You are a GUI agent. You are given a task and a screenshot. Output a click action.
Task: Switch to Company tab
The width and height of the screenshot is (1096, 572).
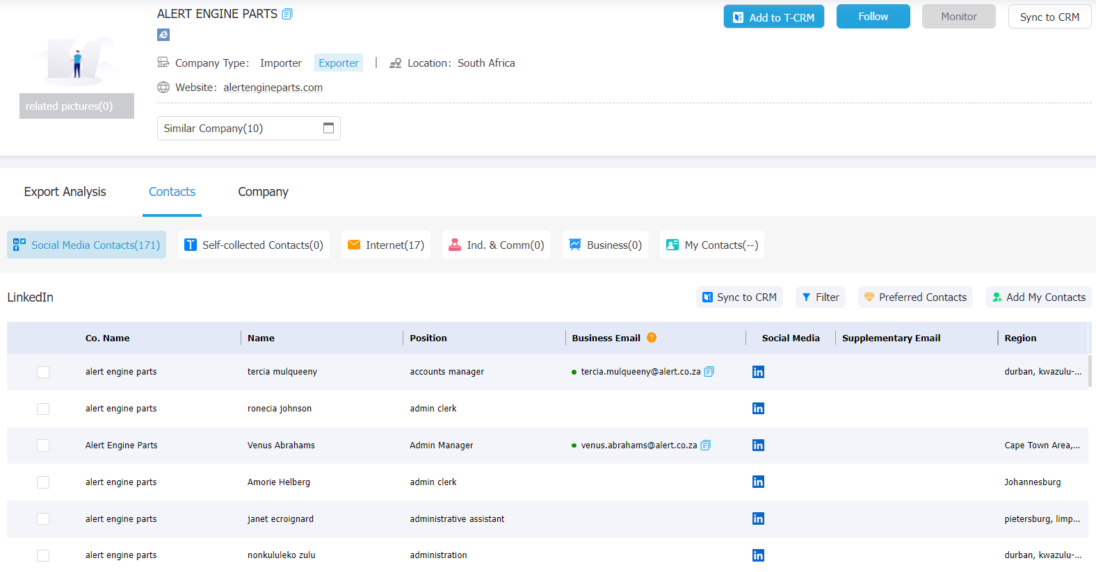264,192
